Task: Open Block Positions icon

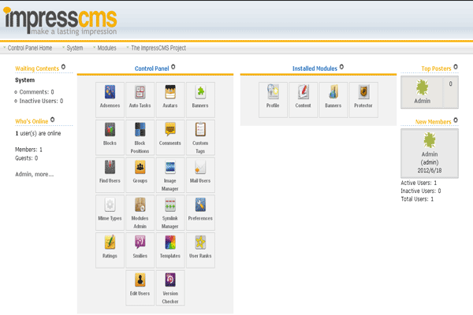Action: tap(140, 138)
